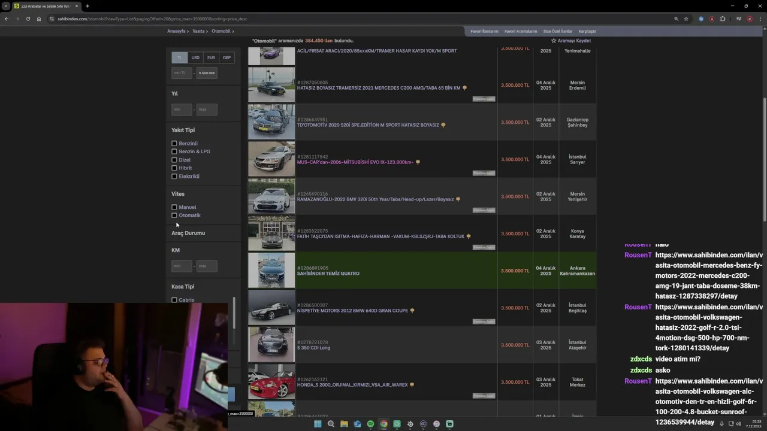Open the BMW 640D Gran Coupe thumbnail
This screenshot has height=431, width=767.
coord(271,308)
